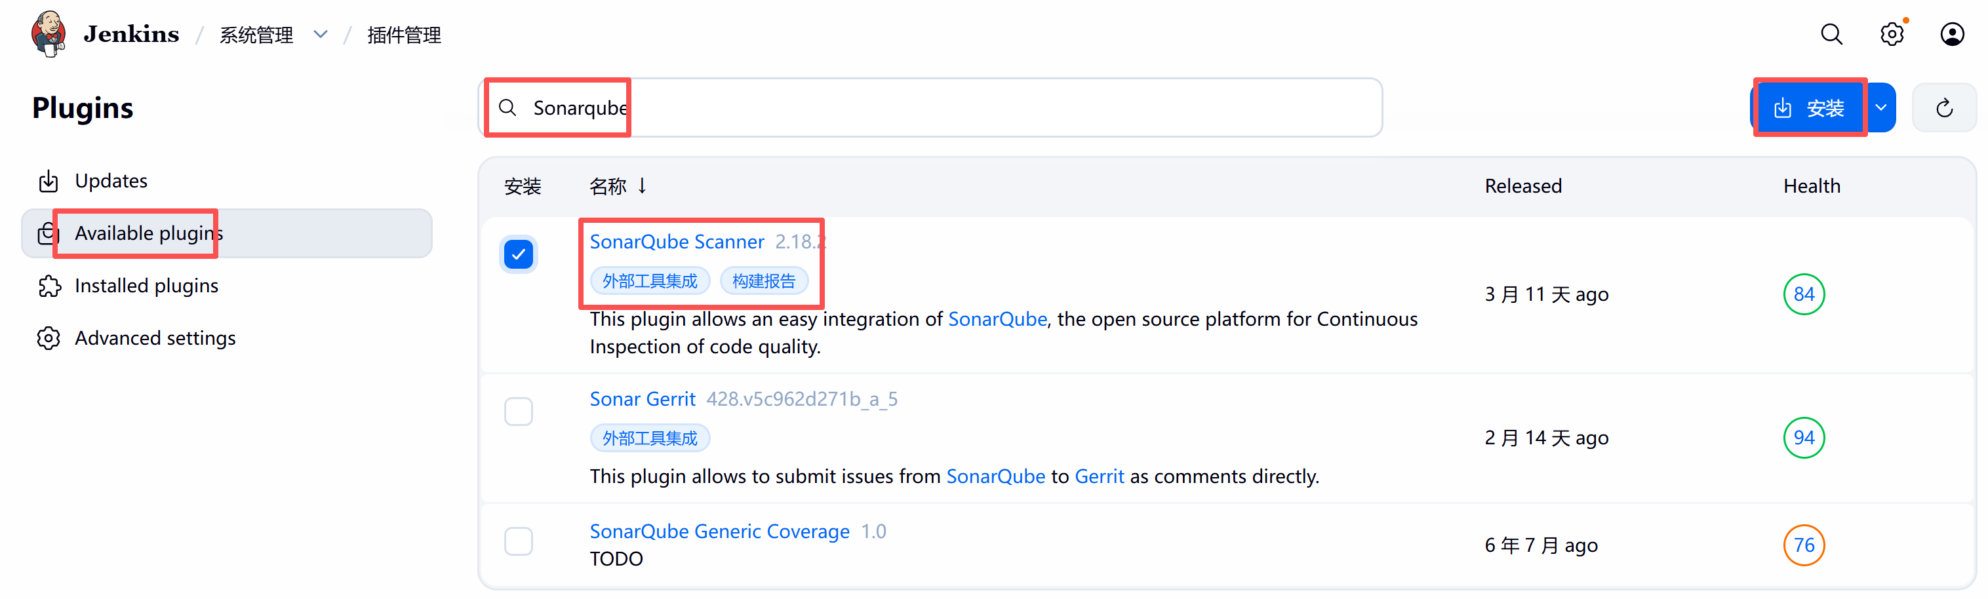Click the Jenkins home breadcrumb text

coord(131,35)
